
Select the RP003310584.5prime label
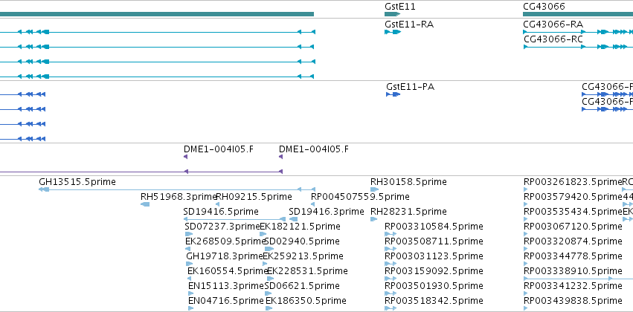[x=434, y=227]
